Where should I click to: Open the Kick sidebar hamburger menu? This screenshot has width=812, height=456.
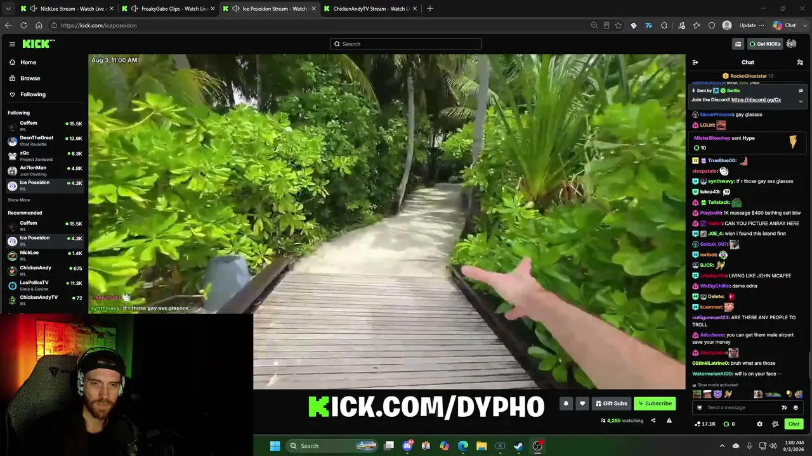[x=12, y=44]
